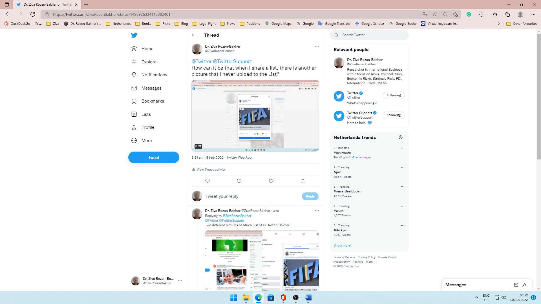Open @ZivaRozenBakher replying-to link
Screen dimensions: 541x304
coord(237,216)
